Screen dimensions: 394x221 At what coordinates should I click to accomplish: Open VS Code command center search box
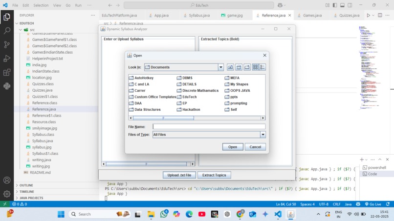[x=199, y=5]
